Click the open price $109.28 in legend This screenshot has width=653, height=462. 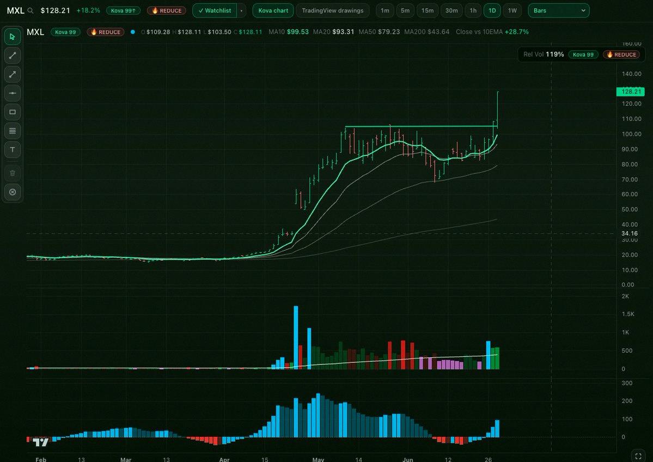click(x=156, y=32)
